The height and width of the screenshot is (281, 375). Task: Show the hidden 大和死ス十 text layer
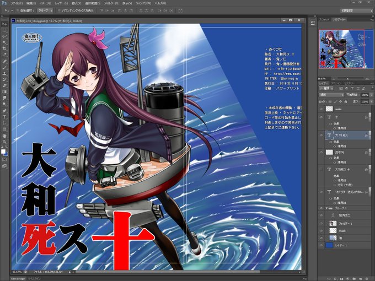321,169
